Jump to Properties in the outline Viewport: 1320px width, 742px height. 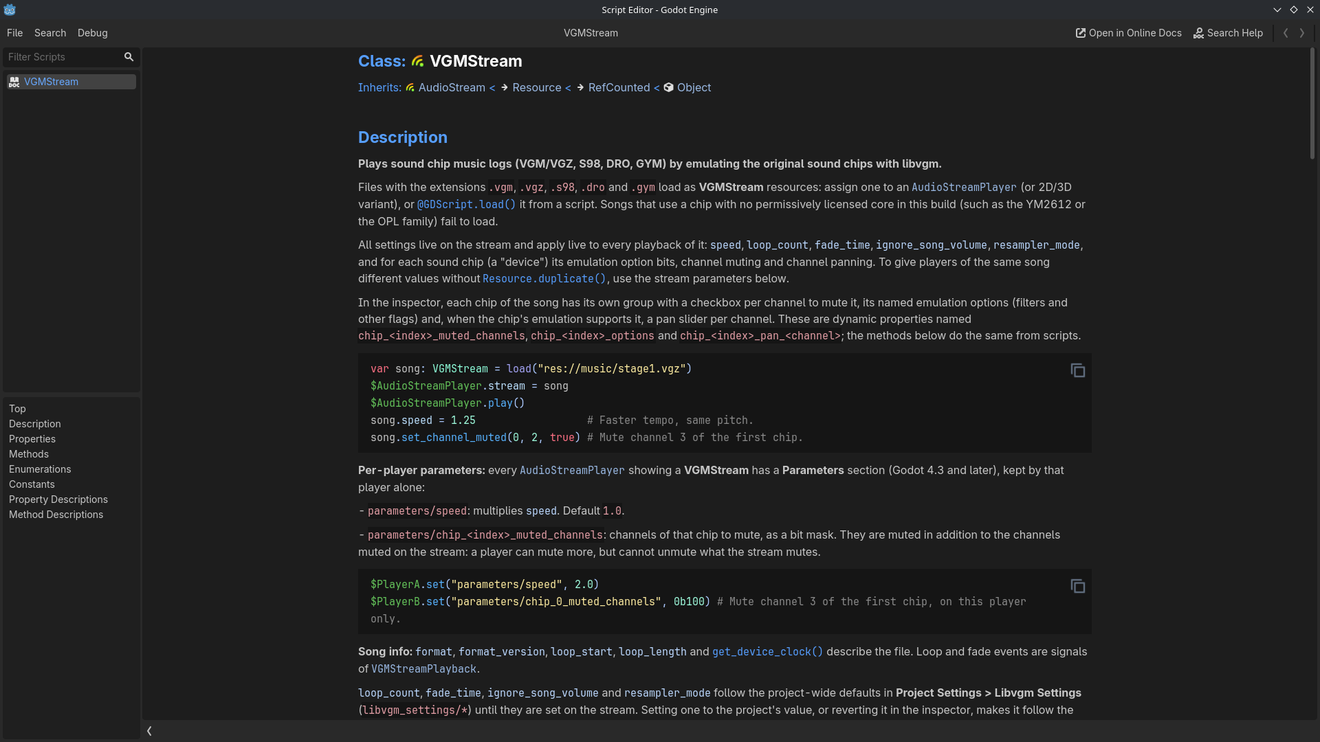click(x=32, y=439)
